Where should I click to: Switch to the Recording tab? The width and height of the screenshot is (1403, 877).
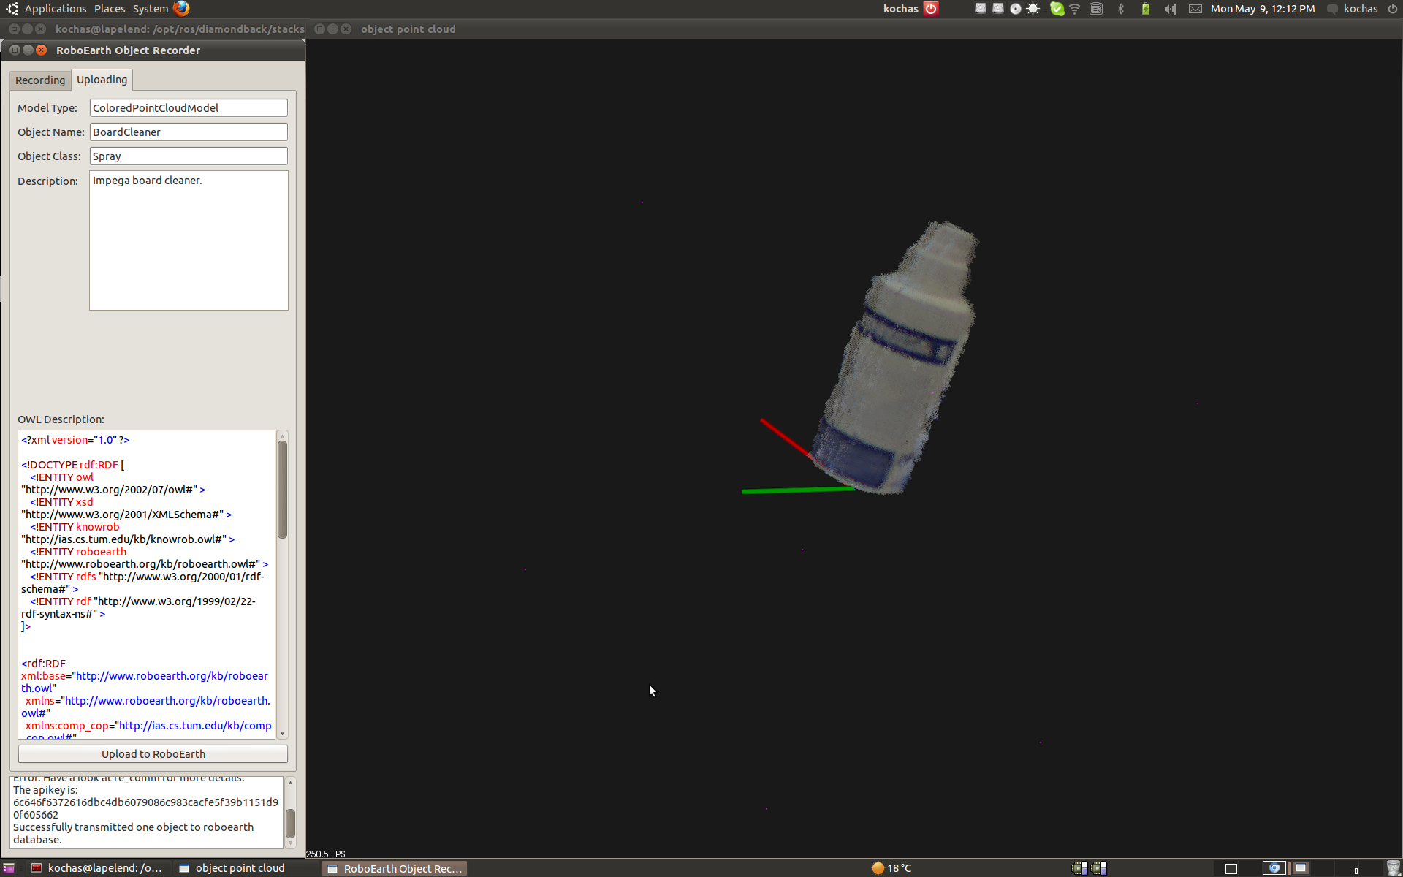[40, 80]
